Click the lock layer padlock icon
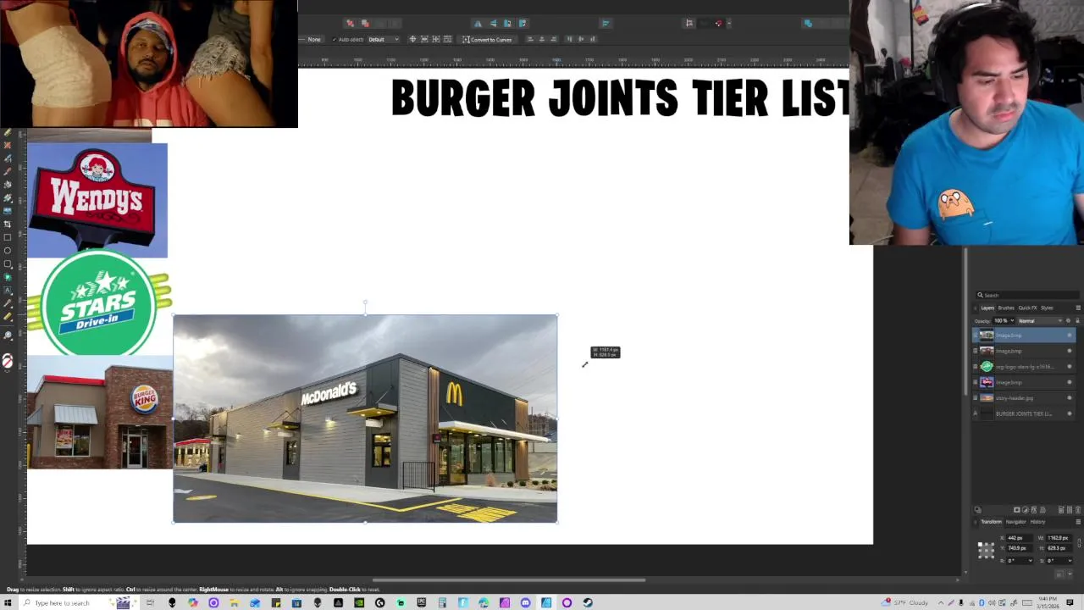This screenshot has height=610, width=1084. point(1077,320)
